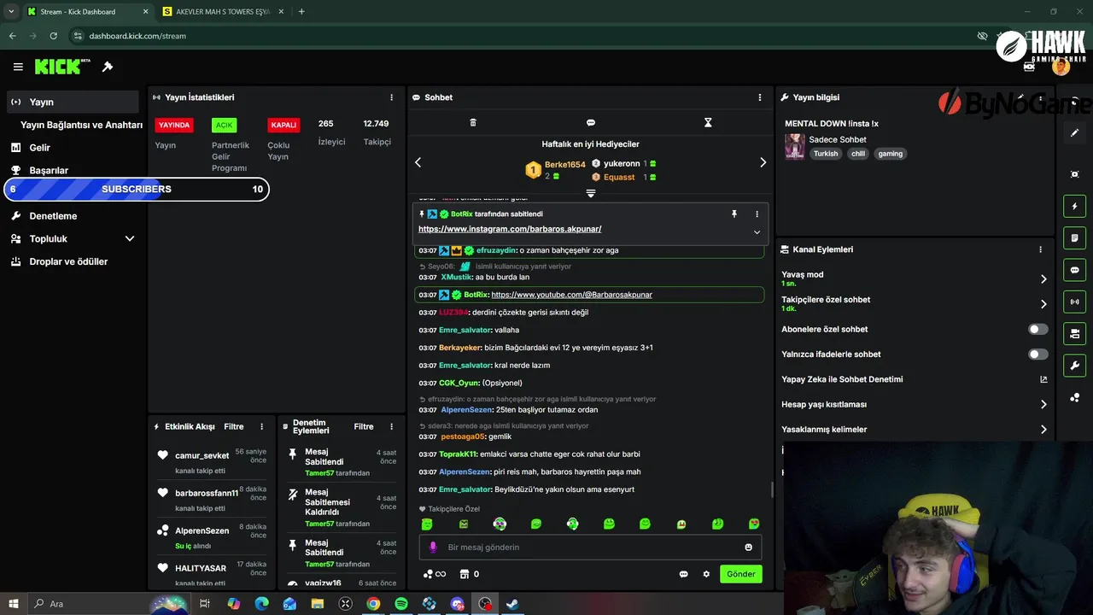Toggle the lightning bolt sidebar widget
1093x615 pixels.
coord(1075,206)
